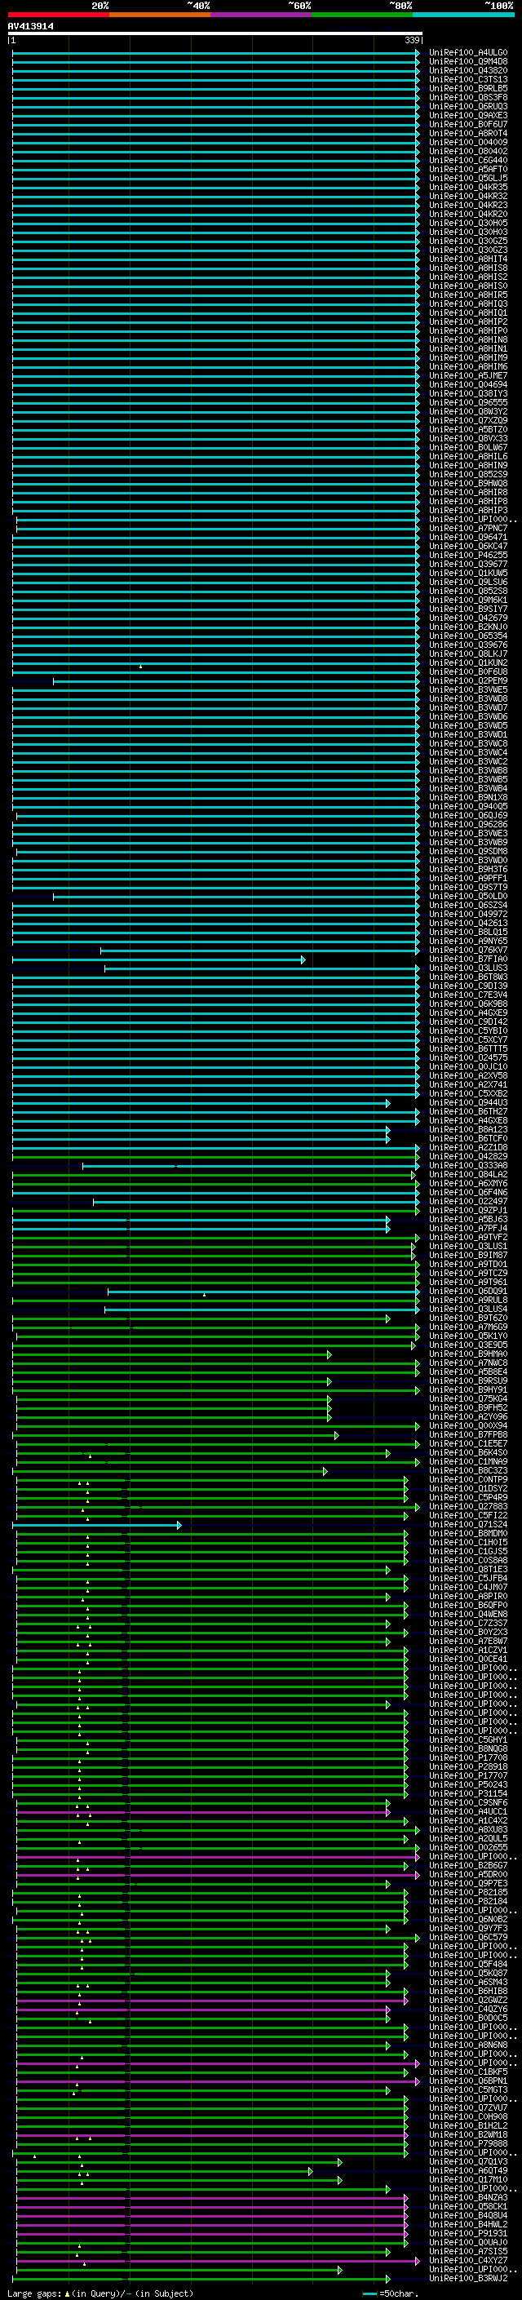This screenshot has width=522, height=2300.
Task: Select the query name AV413914
Action: point(30,27)
